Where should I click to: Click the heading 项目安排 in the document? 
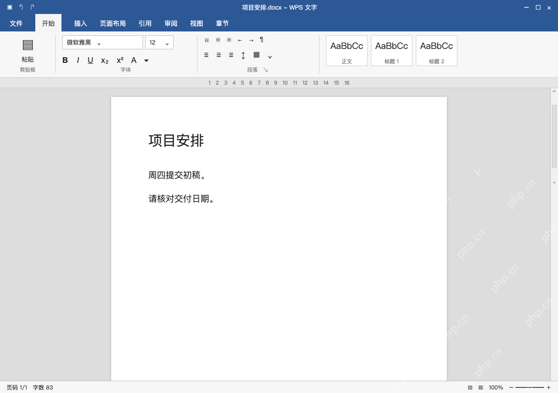click(x=176, y=141)
